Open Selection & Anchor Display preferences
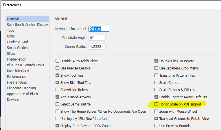221x130 pixels. [27, 25]
